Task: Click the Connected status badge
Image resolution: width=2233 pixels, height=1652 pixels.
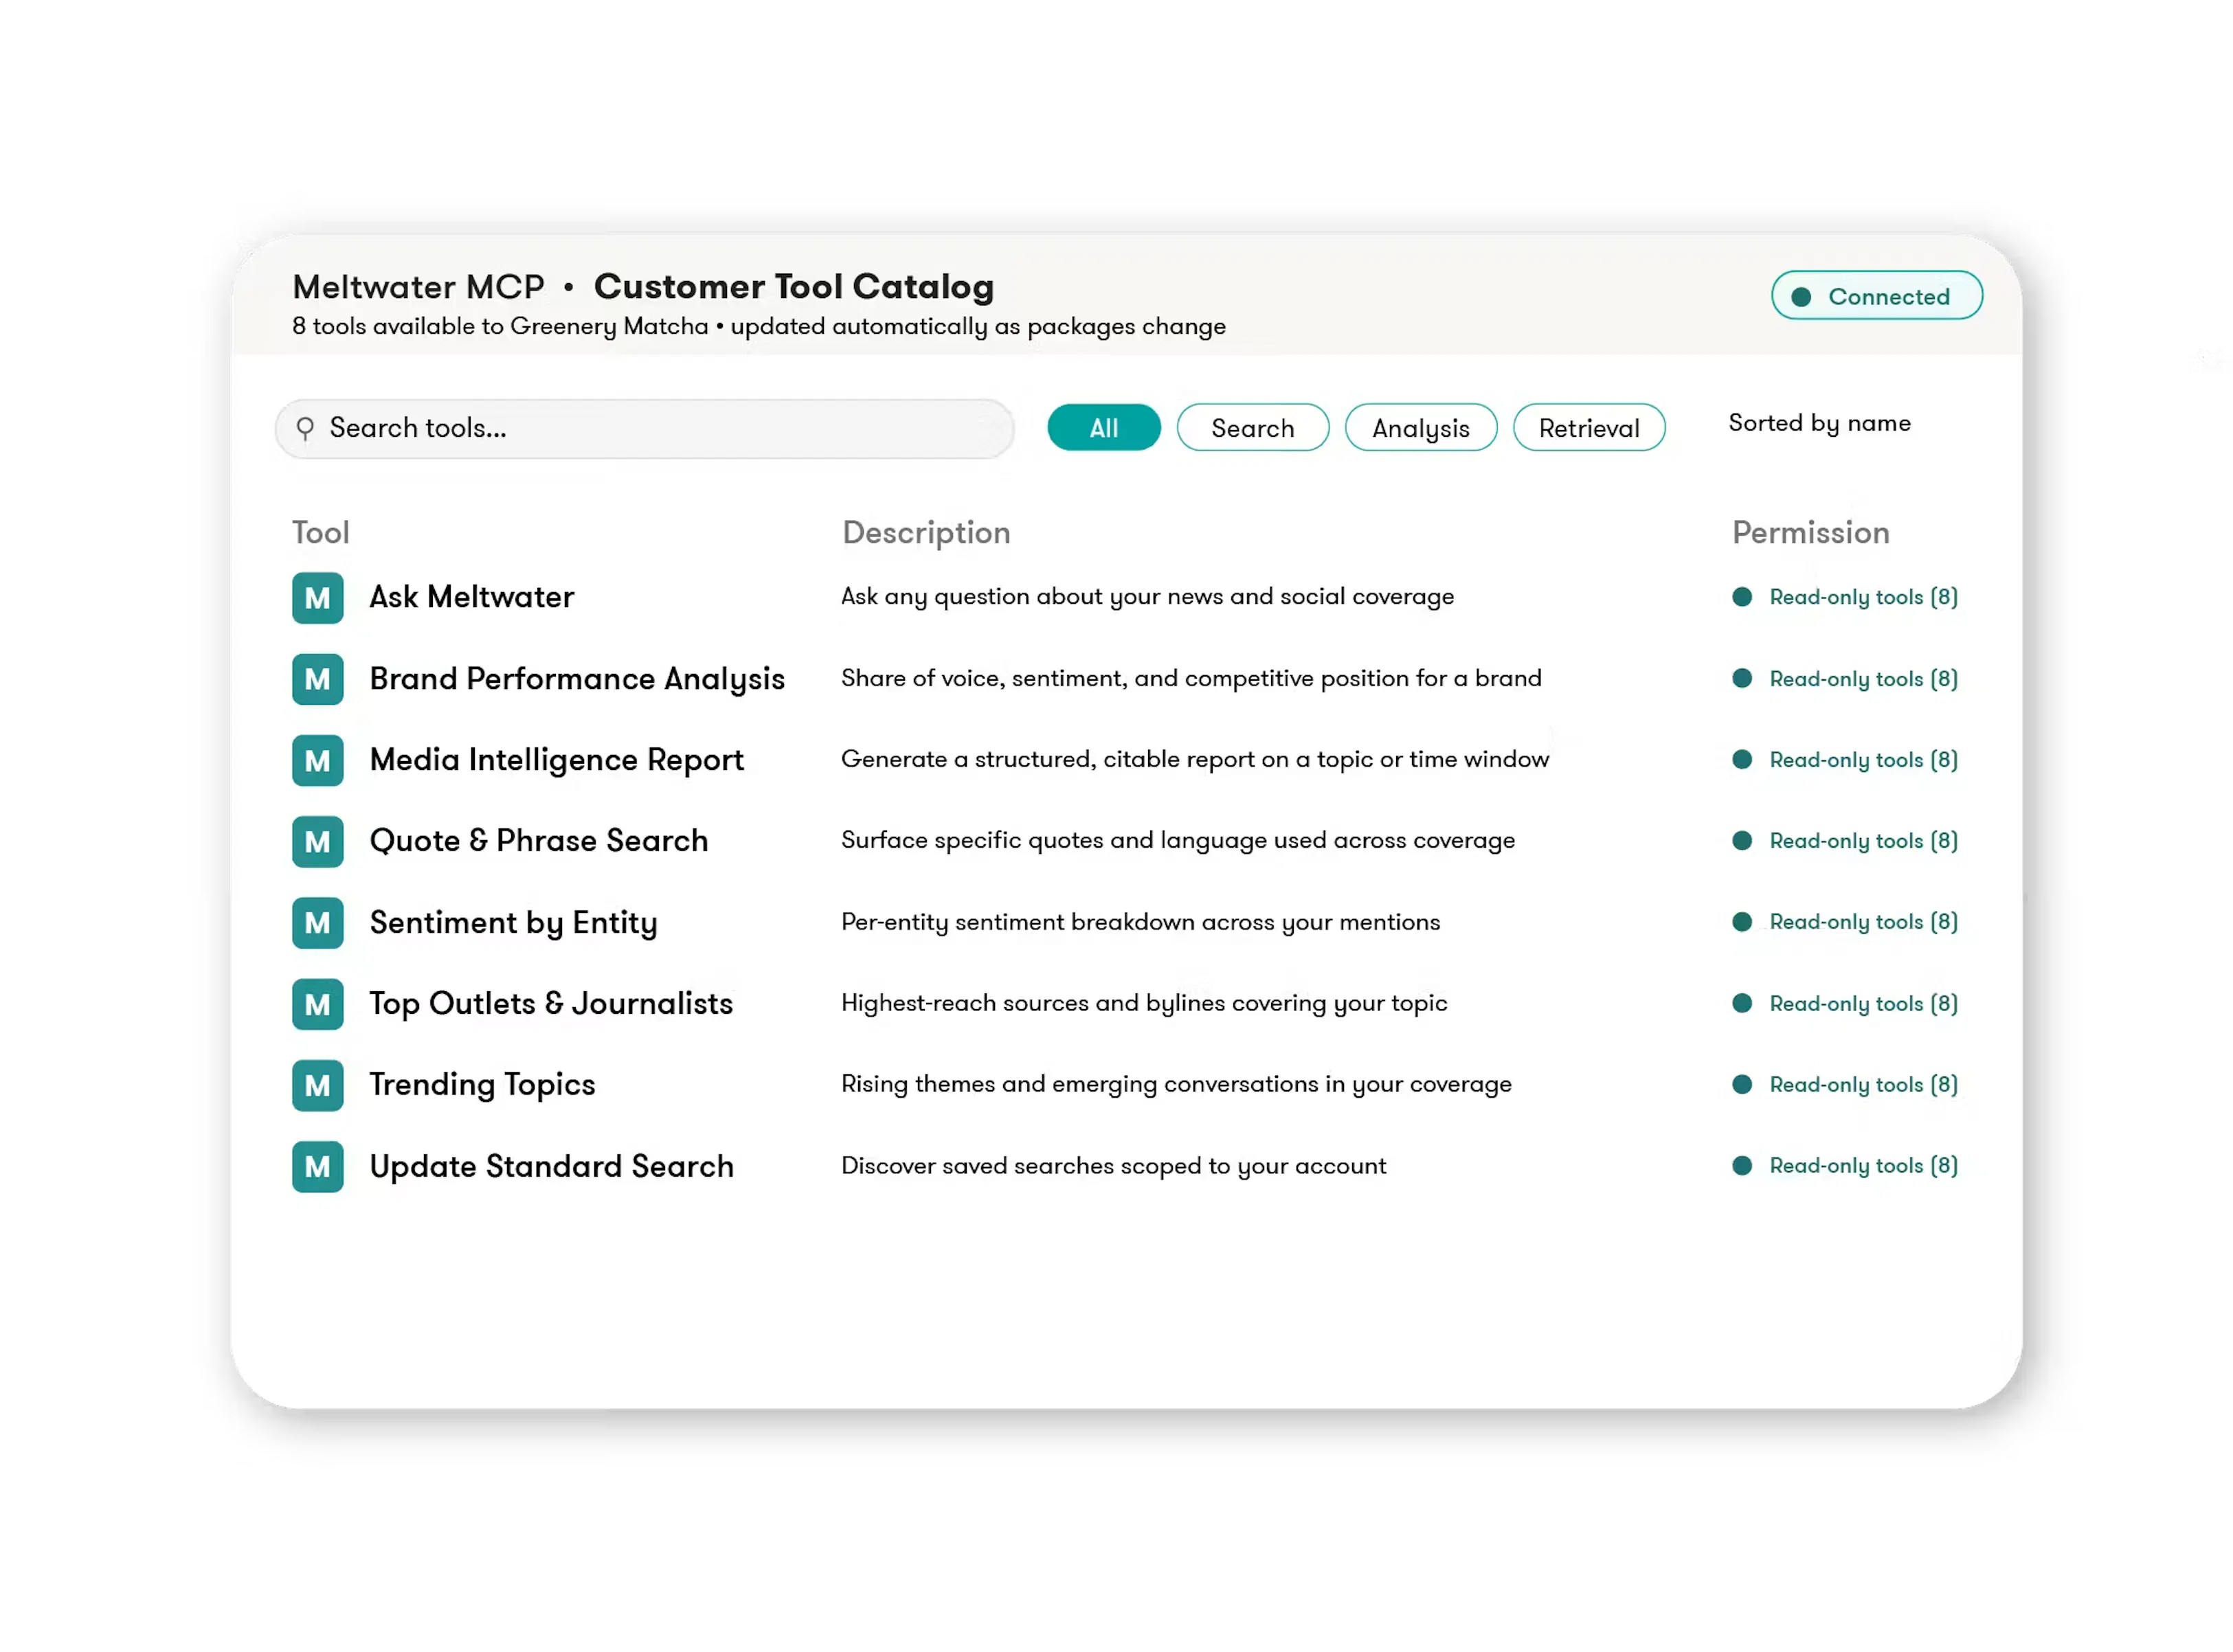Action: tap(1877, 296)
